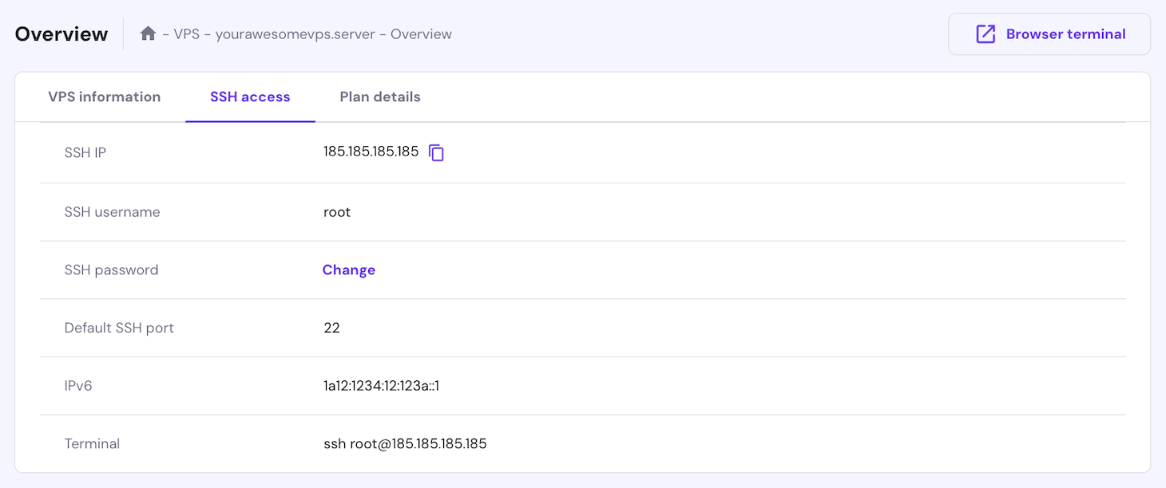
Task: Click the SSH IP row label
Action: click(85, 152)
